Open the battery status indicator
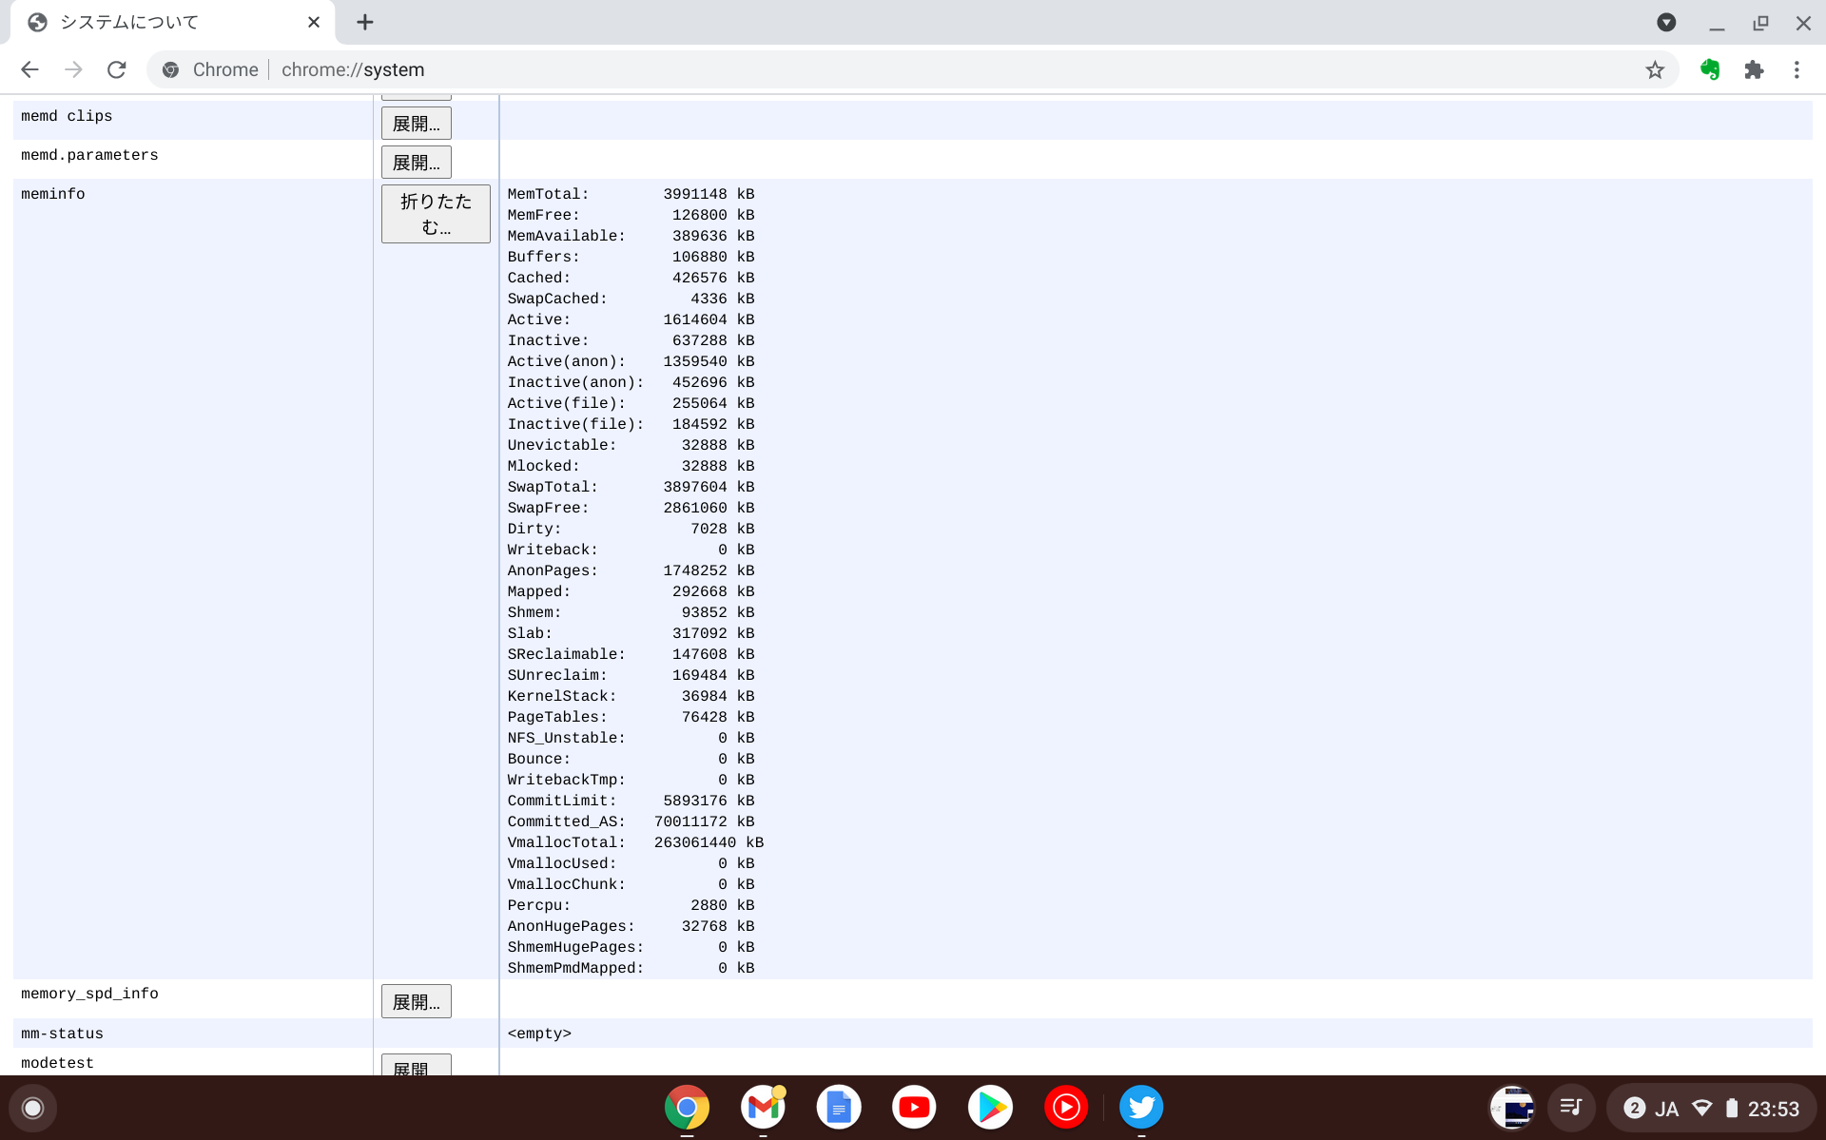 tap(1731, 1107)
